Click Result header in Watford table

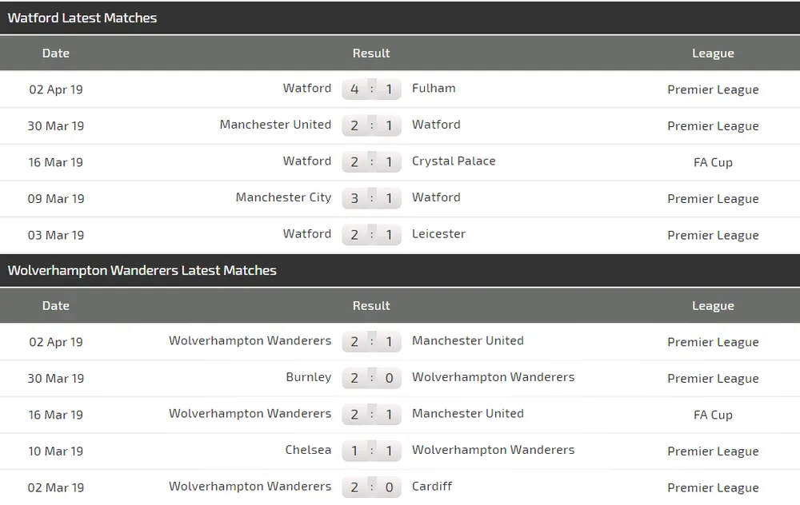(371, 54)
